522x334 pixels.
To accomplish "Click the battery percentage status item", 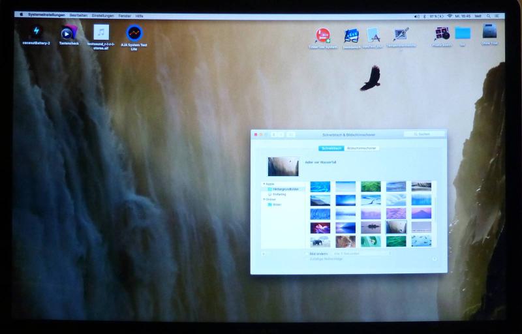I will click(437, 16).
